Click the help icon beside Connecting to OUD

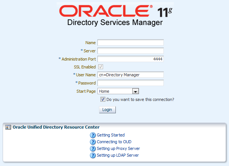point(93,142)
